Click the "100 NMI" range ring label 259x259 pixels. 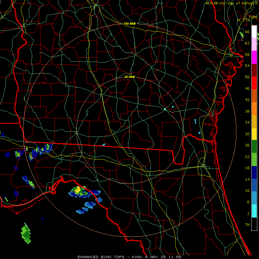129,24
